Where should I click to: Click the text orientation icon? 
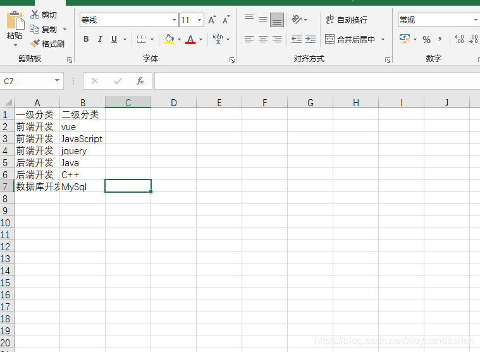tap(297, 20)
